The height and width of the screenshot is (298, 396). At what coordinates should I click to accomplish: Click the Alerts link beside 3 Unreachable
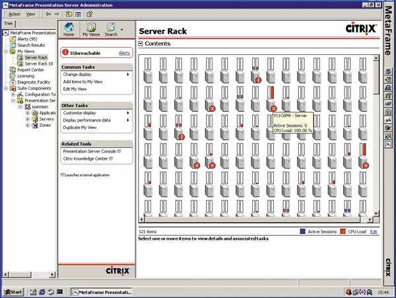tap(124, 53)
